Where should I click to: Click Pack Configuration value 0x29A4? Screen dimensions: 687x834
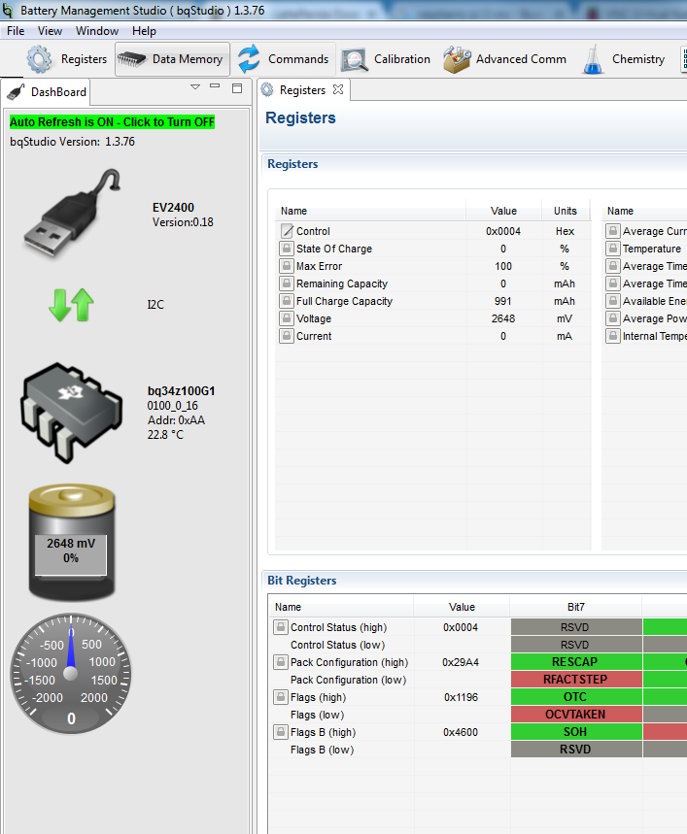461,662
